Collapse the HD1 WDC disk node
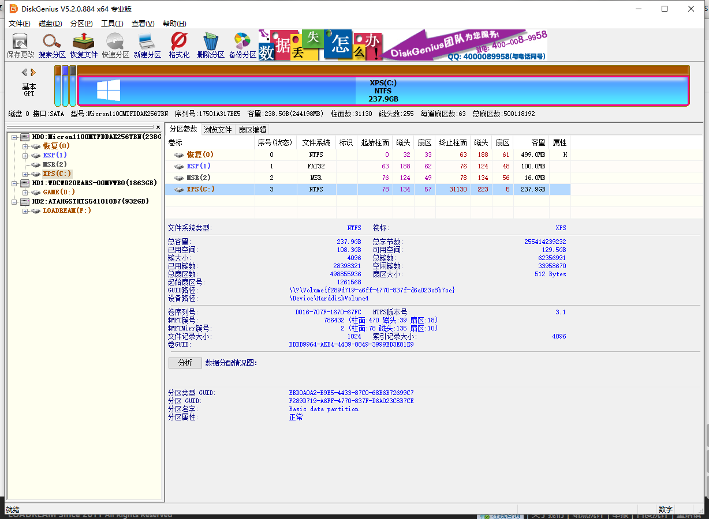 pyautogui.click(x=14, y=183)
